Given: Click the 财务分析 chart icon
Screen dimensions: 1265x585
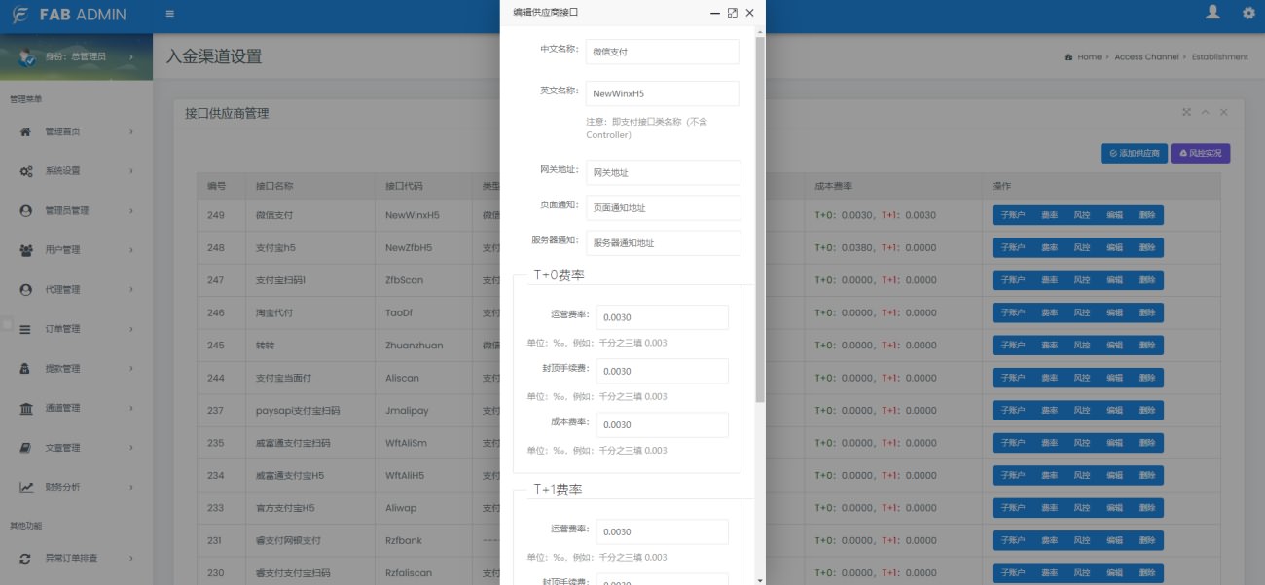Looking at the screenshot, I should click(26, 488).
